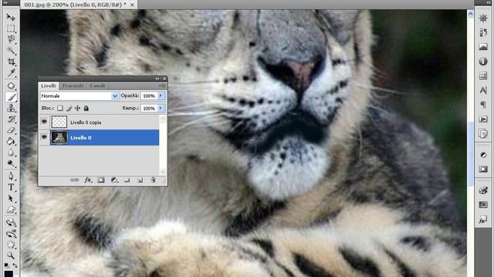Click the Opacità value field
This screenshot has height=277, width=494.
[149, 95]
